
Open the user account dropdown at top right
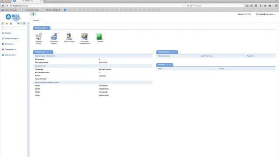pyautogui.click(x=265, y=14)
